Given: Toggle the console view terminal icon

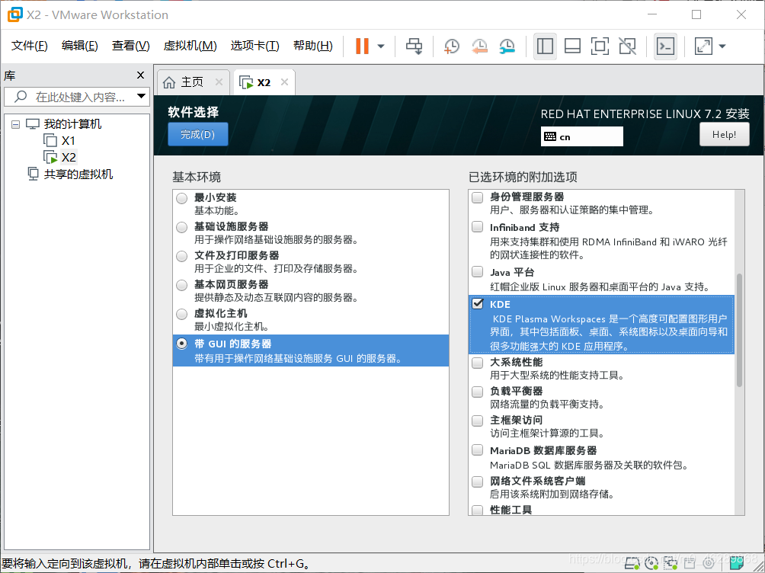Looking at the screenshot, I should (665, 46).
